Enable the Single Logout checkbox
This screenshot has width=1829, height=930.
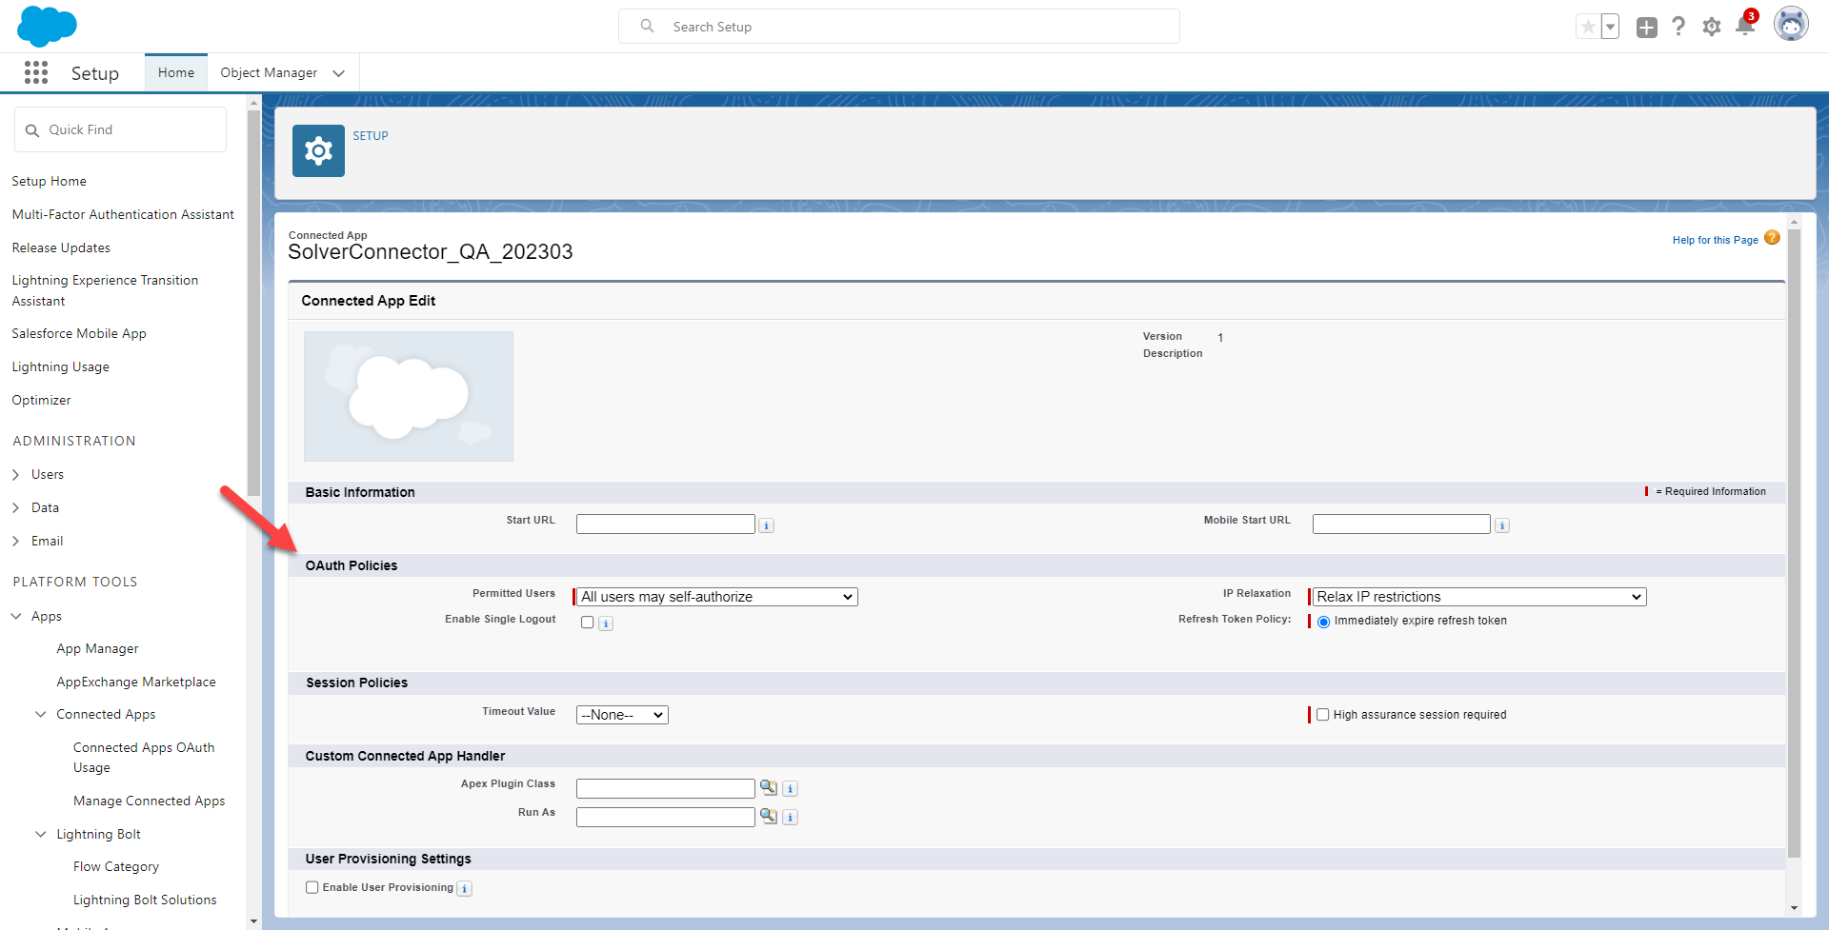tap(588, 623)
